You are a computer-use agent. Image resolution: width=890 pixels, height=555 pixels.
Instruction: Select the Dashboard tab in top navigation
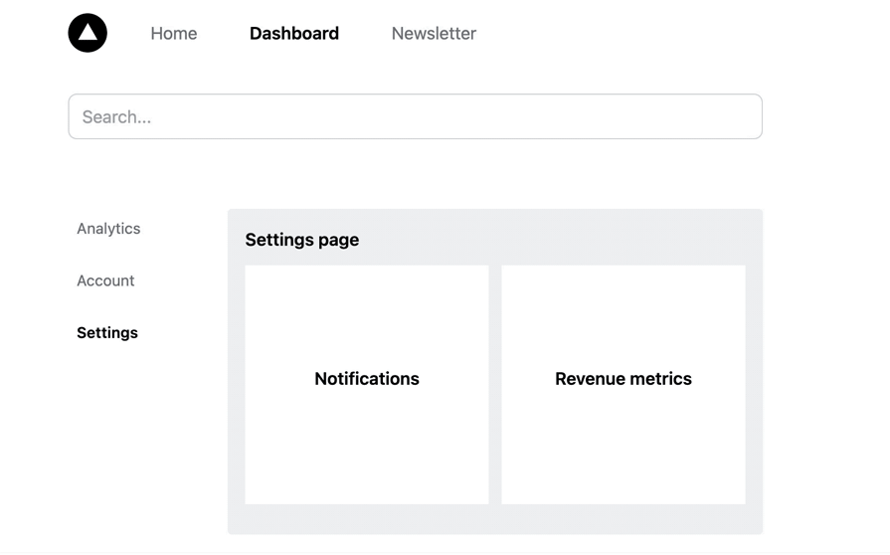pyautogui.click(x=294, y=34)
